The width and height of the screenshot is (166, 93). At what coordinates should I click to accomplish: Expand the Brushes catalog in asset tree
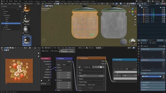point(3,11)
